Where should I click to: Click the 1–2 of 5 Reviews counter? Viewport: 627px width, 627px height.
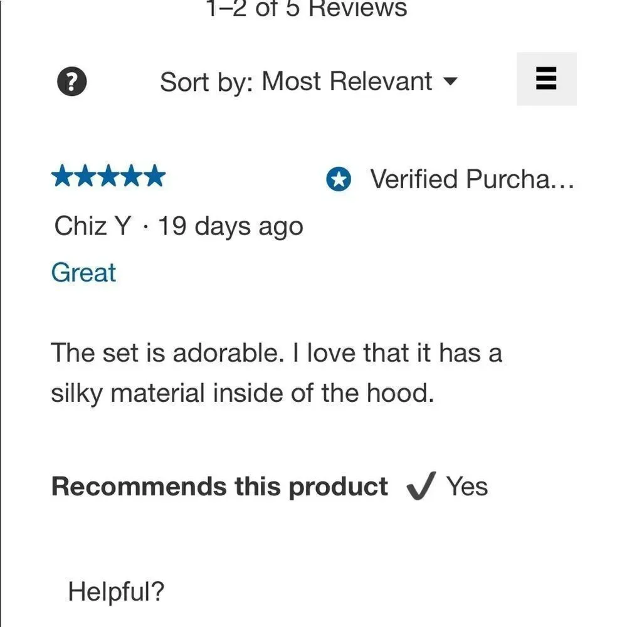[307, 8]
